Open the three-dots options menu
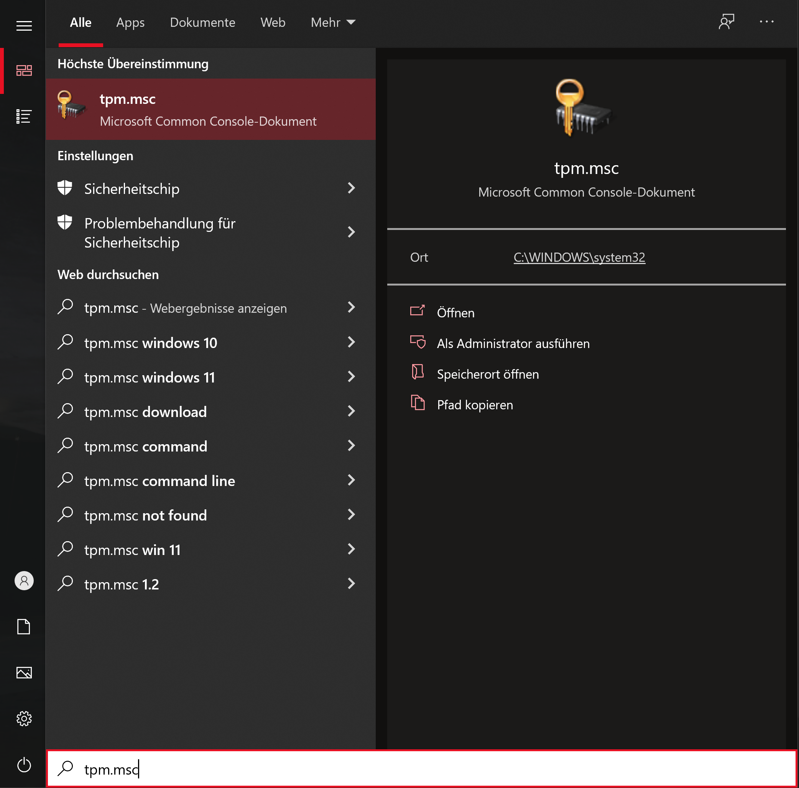 [x=766, y=21]
